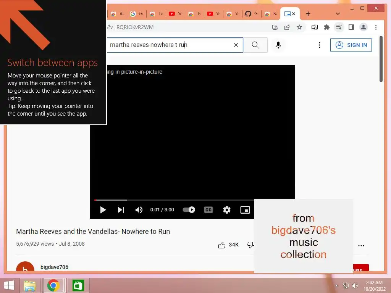Viewport: 391px width, 293px height.
Task: Open the system volume tray icon
Action: (355, 286)
